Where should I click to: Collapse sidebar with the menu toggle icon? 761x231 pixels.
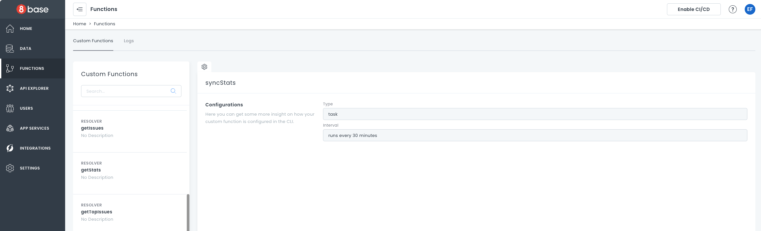[80, 9]
